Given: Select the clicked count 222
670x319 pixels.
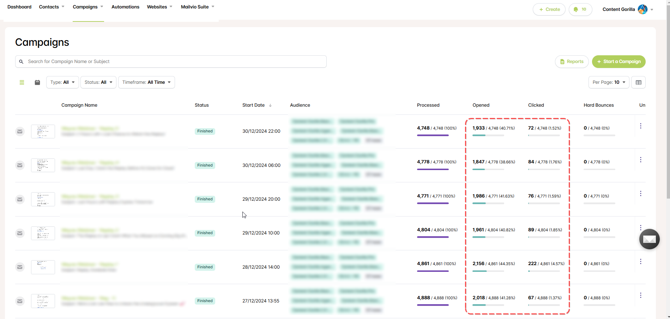Looking at the screenshot, I should coord(532,264).
